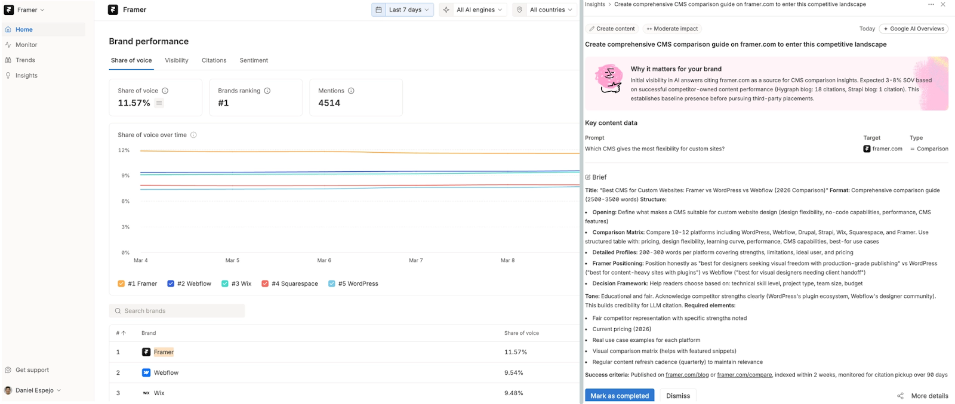Open the Framer workspace switcher in sidebar
The width and height of the screenshot is (955, 404).
[24, 10]
